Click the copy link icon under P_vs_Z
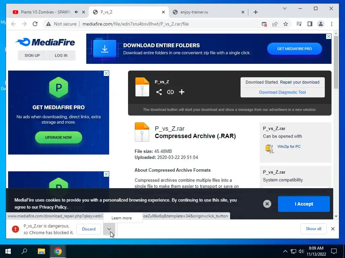The width and height of the screenshot is (345, 258). coord(170,92)
